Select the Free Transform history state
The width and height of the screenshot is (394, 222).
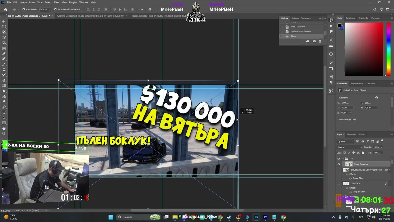[x=298, y=27]
